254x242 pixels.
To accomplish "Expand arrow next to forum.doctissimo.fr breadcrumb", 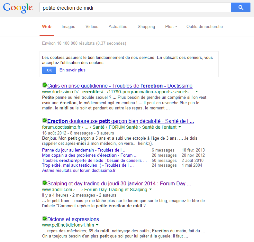I will [x=180, y=127].
